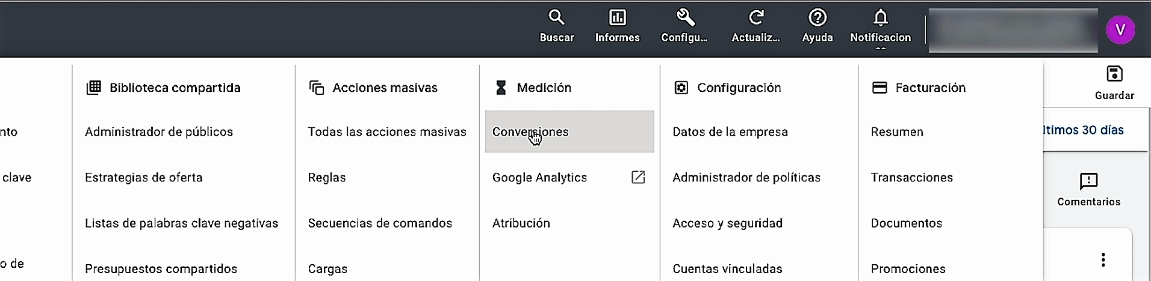The height and width of the screenshot is (281, 1151).
Task: Click the Guardar save icon
Action: click(x=1114, y=74)
